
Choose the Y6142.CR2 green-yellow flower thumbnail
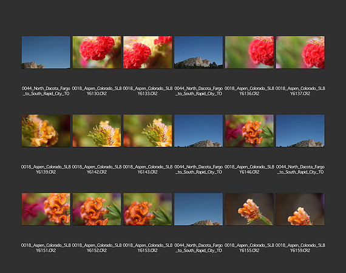pyautogui.click(x=97, y=131)
